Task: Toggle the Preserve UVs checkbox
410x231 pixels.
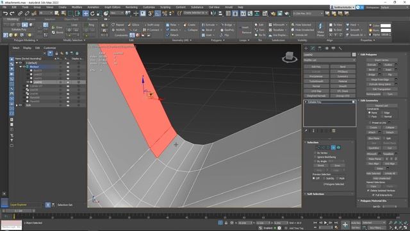Action: (370, 123)
